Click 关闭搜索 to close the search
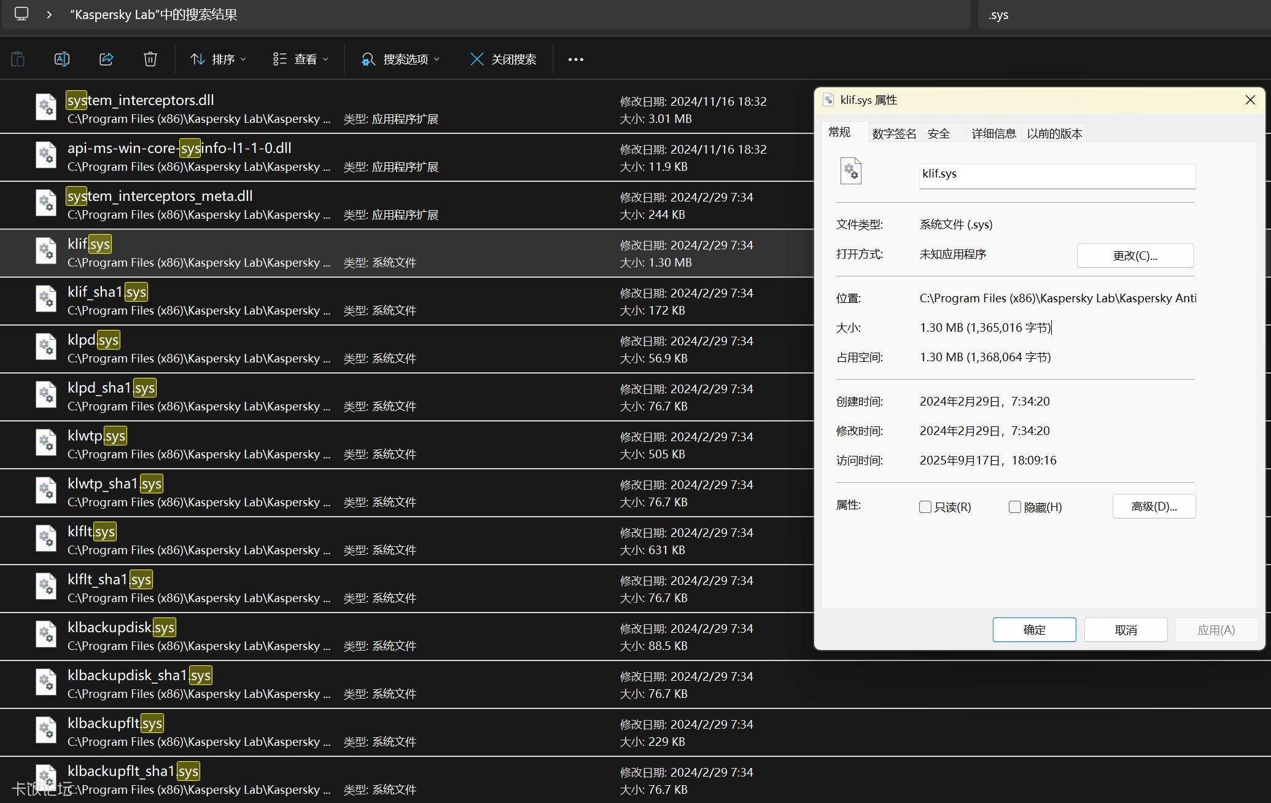Image resolution: width=1271 pixels, height=803 pixels. [503, 59]
